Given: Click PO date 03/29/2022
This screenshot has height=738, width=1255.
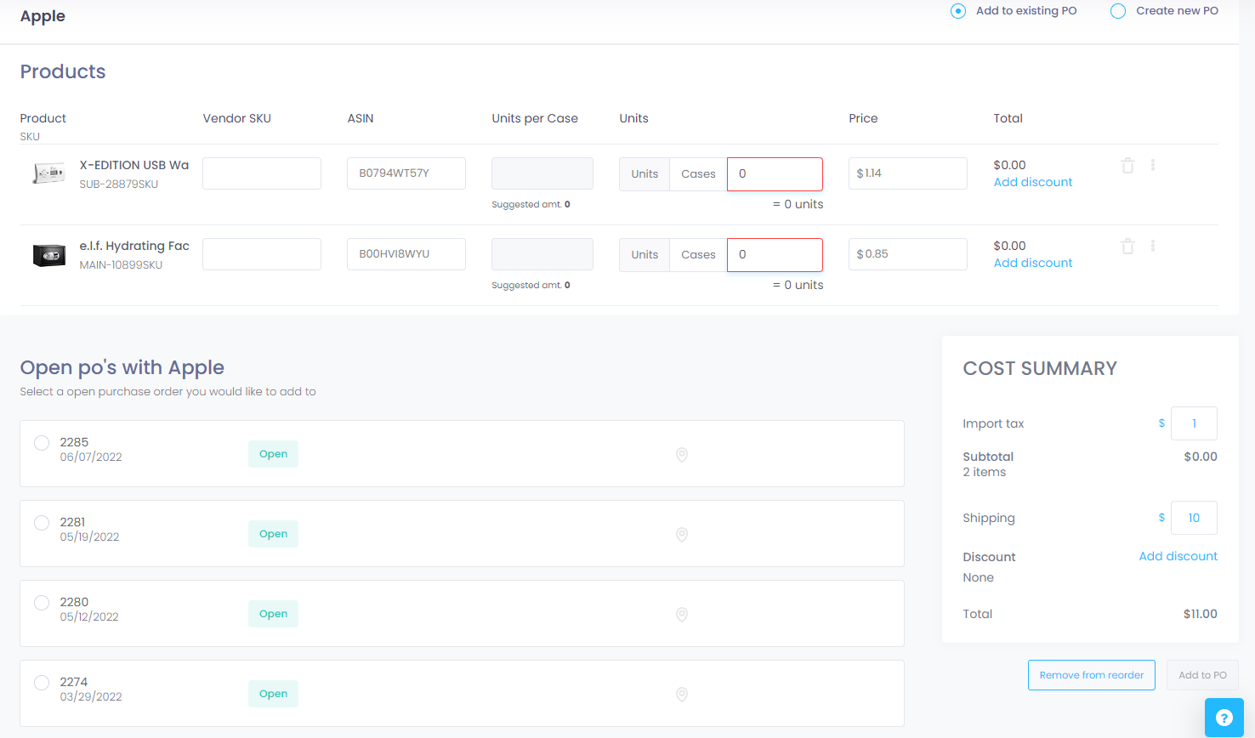Looking at the screenshot, I should (91, 697).
